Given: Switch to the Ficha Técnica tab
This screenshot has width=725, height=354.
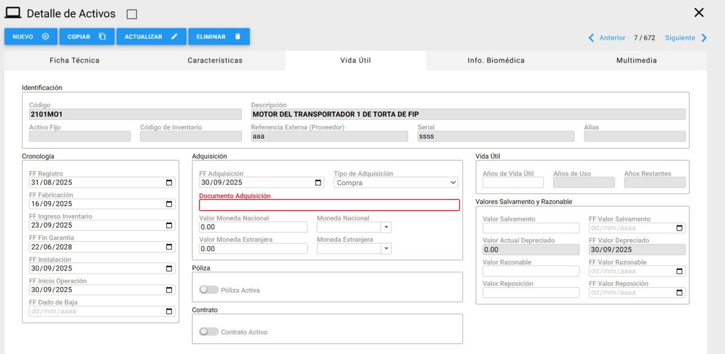Looking at the screenshot, I should (x=74, y=60).
